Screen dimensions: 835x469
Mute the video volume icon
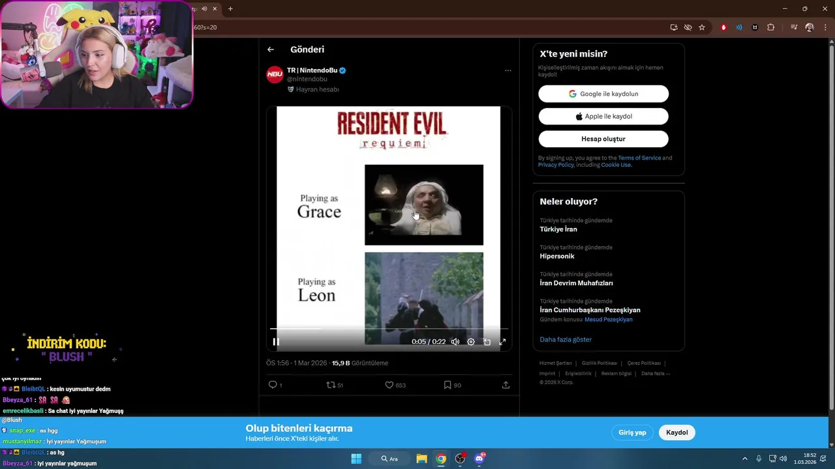pos(455,341)
